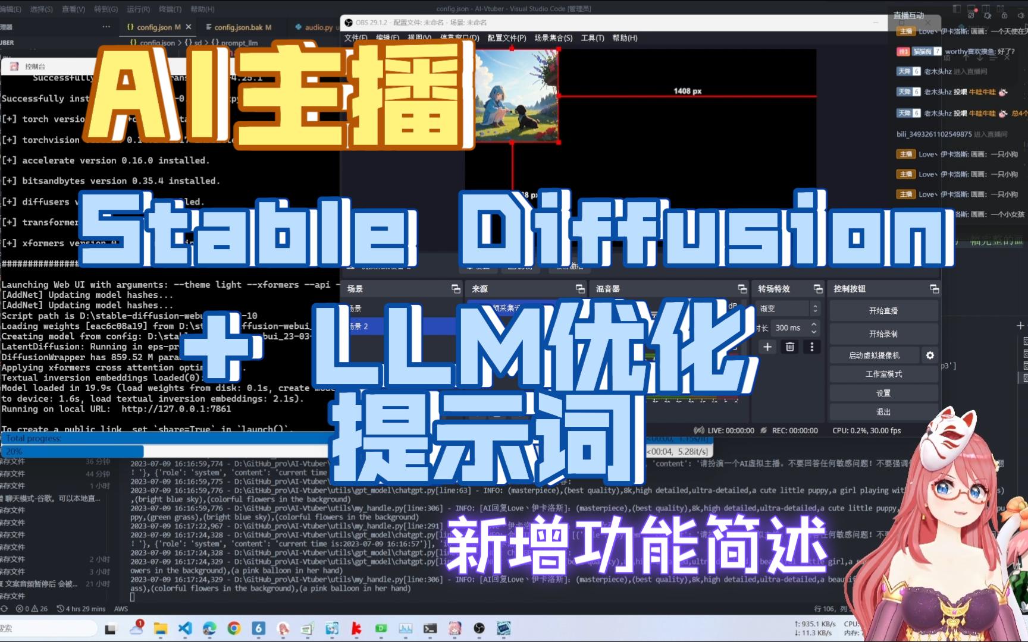Image resolution: width=1028 pixels, height=642 pixels.
Task: Open VS Code 选择(S) menu
Action: [x=41, y=10]
